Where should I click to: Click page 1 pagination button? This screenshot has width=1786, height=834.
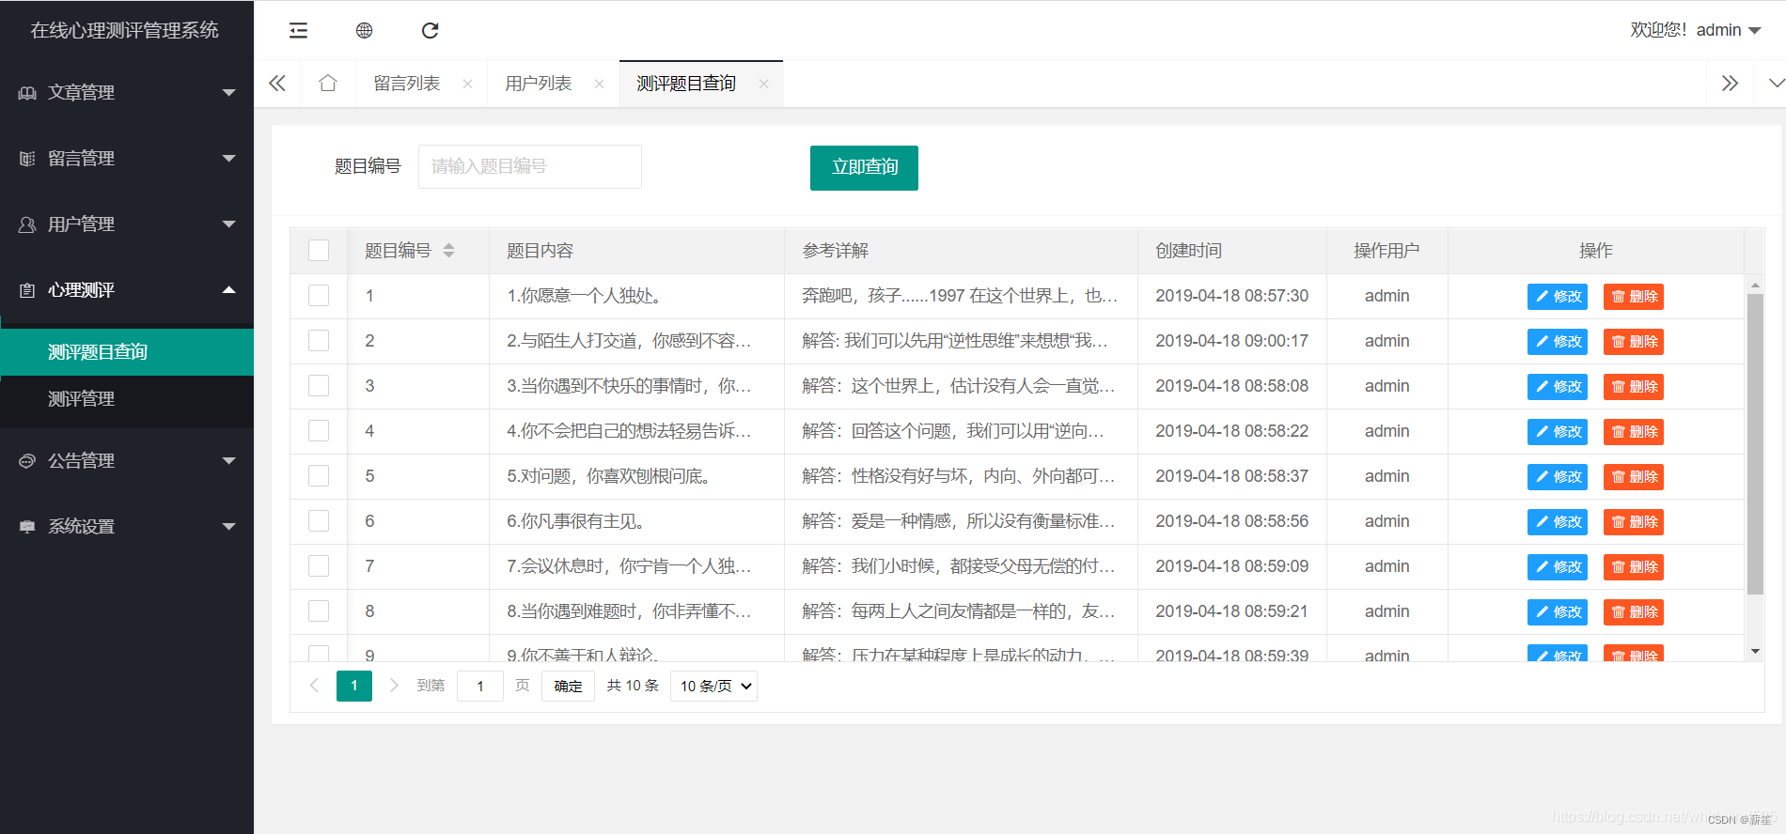(354, 686)
